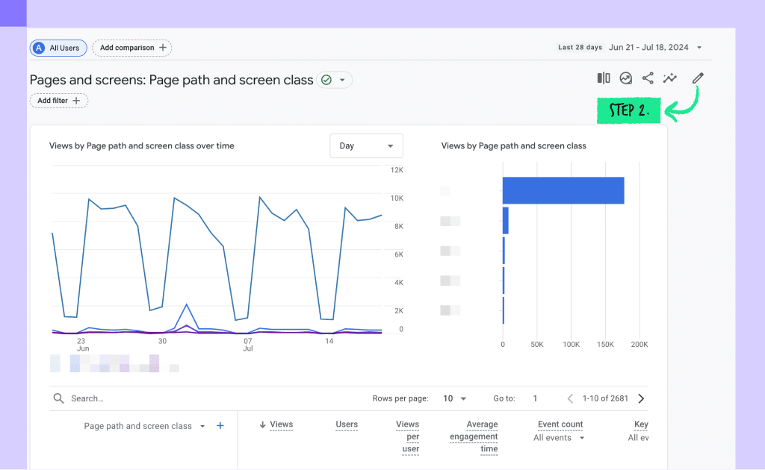
Task: Select the All Users segment chip
Action: (58, 48)
